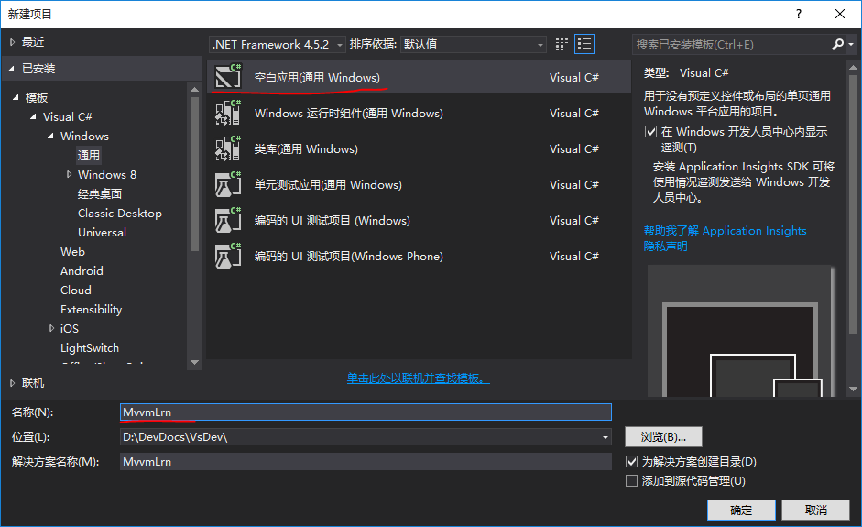Click the tree scrollbar up arrow
Viewport: 862px width, 527px height.
pos(194,89)
